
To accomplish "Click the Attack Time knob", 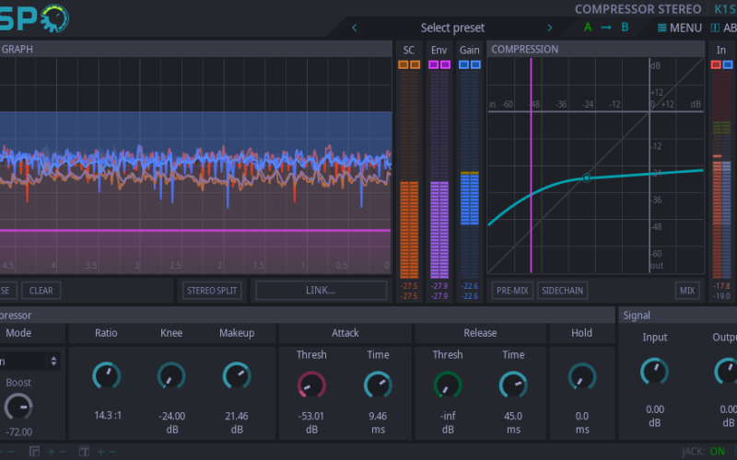I will [x=378, y=385].
